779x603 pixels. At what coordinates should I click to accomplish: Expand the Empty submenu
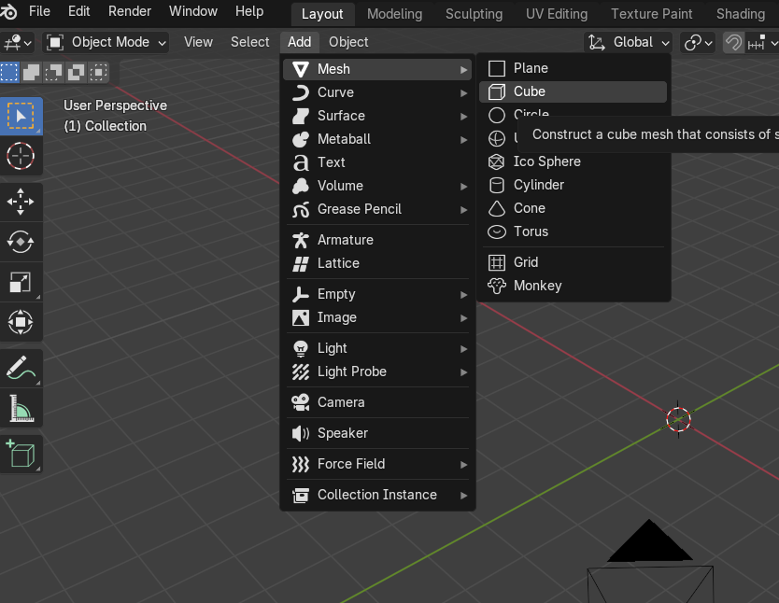(x=377, y=294)
